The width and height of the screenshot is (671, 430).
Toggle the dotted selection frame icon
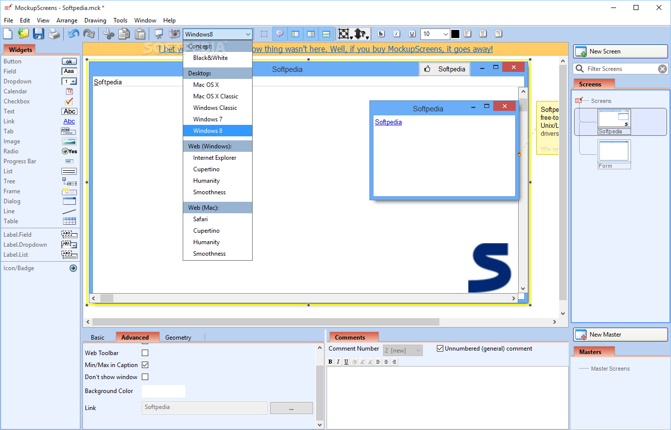[x=264, y=34]
